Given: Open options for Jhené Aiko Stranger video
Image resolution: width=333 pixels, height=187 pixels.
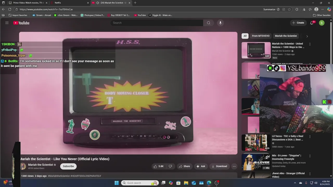Looking at the screenshot, I should (x=310, y=174).
